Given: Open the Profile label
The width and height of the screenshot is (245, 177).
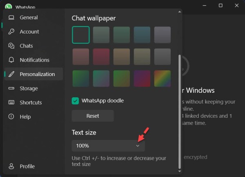Looking at the screenshot, I should [x=27, y=166].
